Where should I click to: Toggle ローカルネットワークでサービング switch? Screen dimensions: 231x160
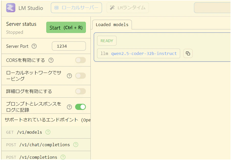pyautogui.click(x=80, y=76)
